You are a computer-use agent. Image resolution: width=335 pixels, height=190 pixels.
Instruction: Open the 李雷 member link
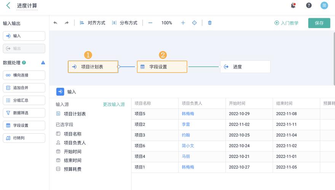click(x=186, y=124)
